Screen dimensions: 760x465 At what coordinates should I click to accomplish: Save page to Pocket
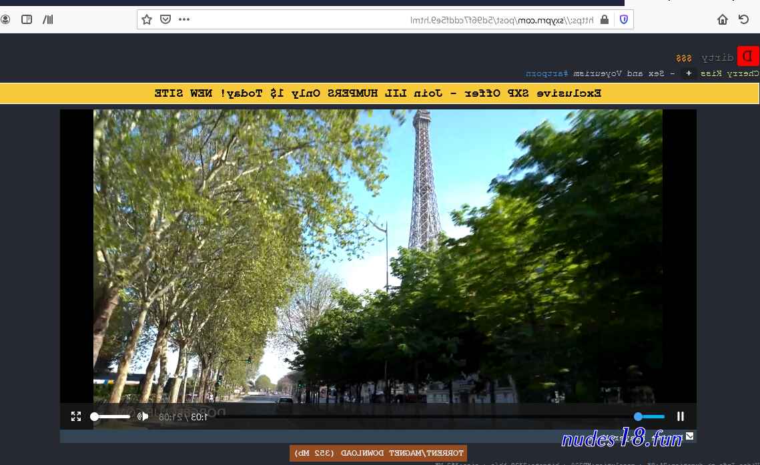click(165, 19)
